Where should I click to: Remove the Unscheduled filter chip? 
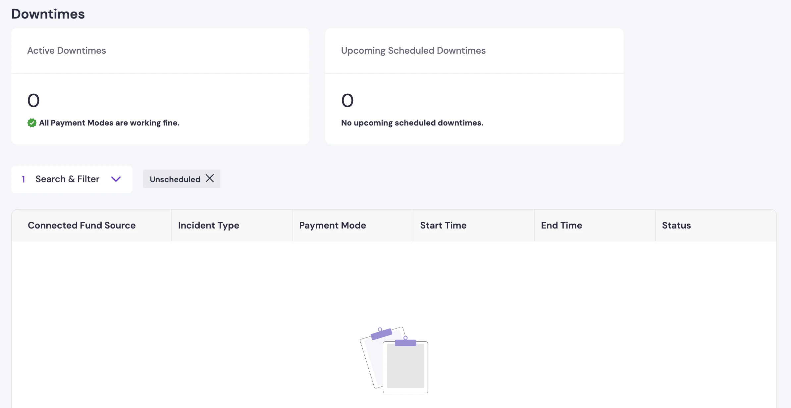[210, 178]
